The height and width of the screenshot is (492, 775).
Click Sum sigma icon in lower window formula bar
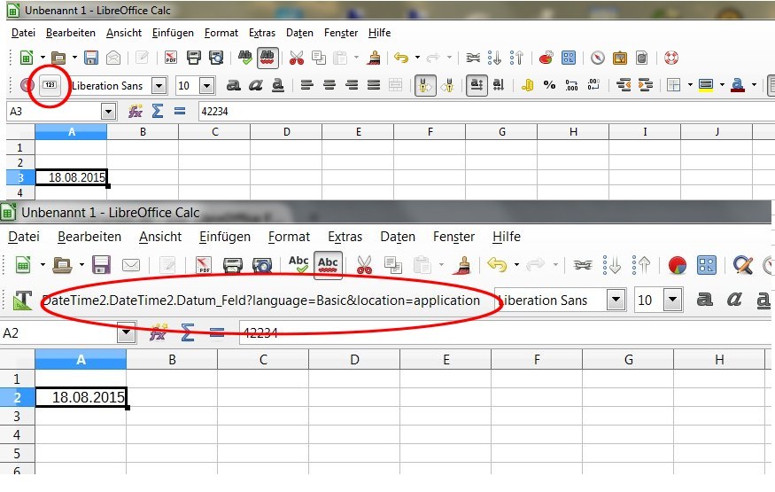[187, 332]
